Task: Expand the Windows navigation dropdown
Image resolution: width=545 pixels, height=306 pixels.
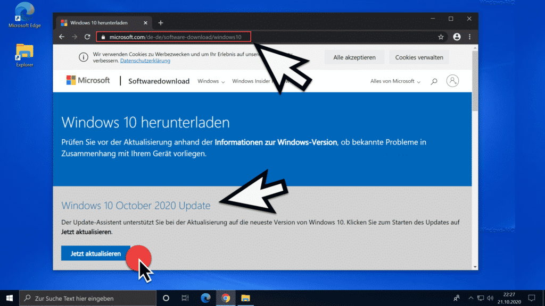Action: pyautogui.click(x=211, y=81)
